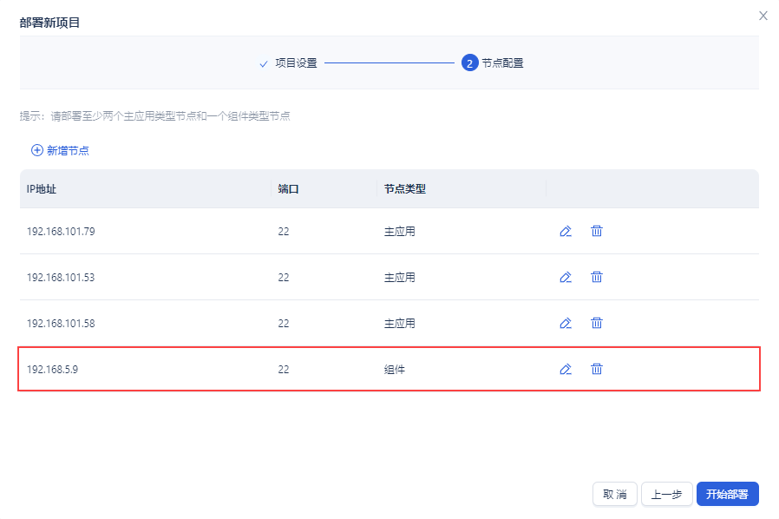
Task: Click the 新增节点 link text
Action: pyautogui.click(x=68, y=150)
